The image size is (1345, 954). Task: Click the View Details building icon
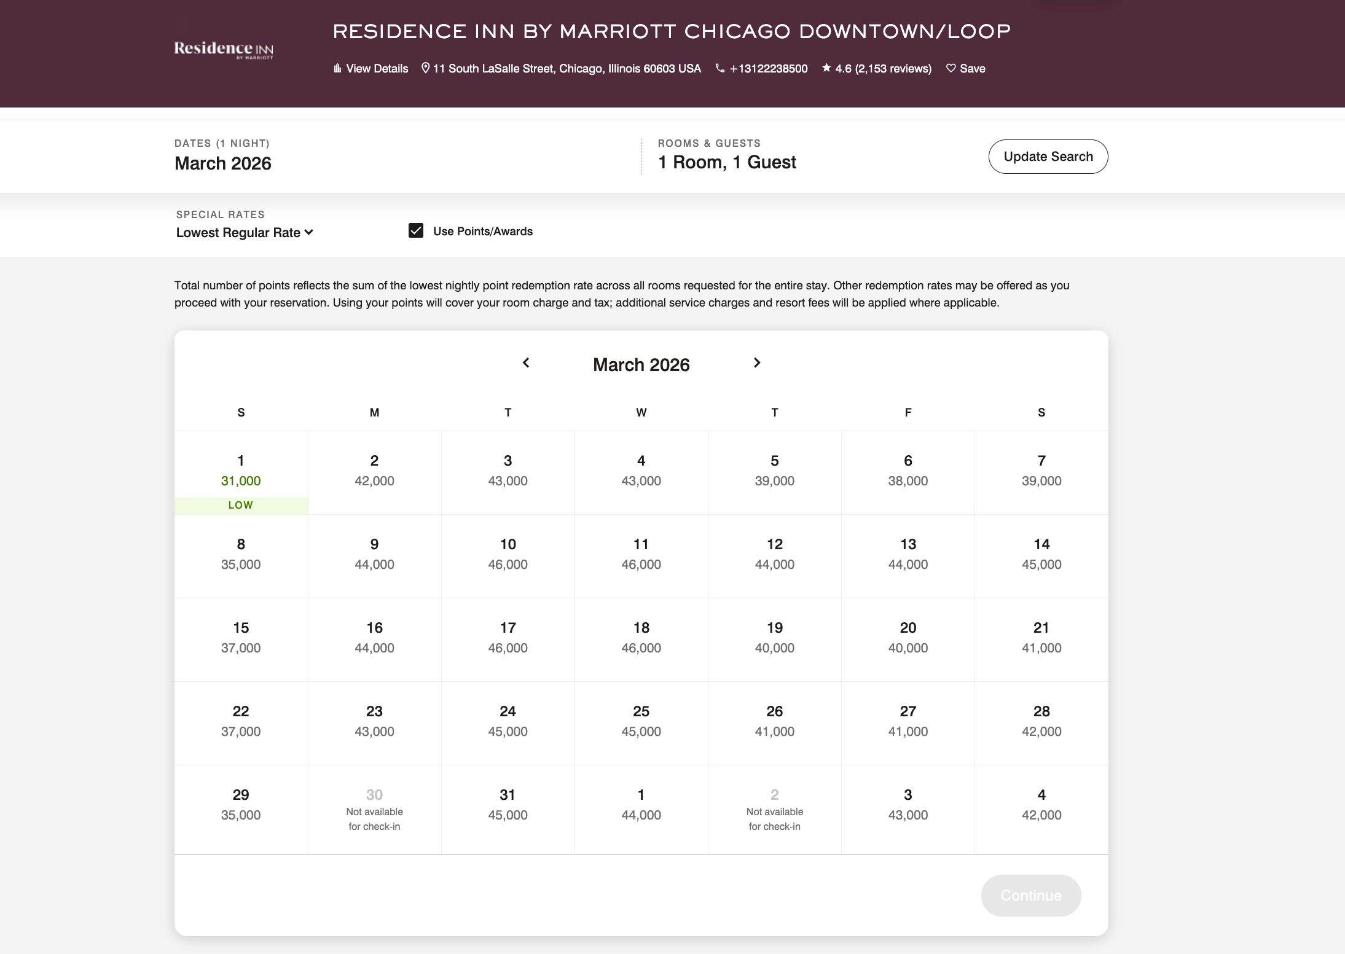pos(337,68)
